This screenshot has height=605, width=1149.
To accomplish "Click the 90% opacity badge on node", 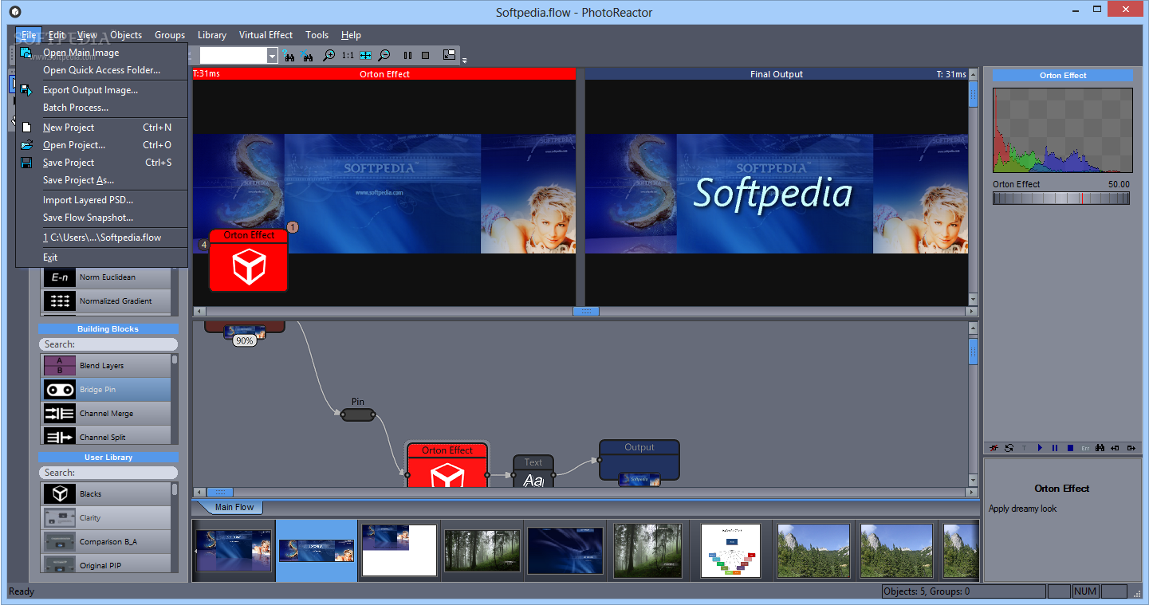I will point(244,340).
